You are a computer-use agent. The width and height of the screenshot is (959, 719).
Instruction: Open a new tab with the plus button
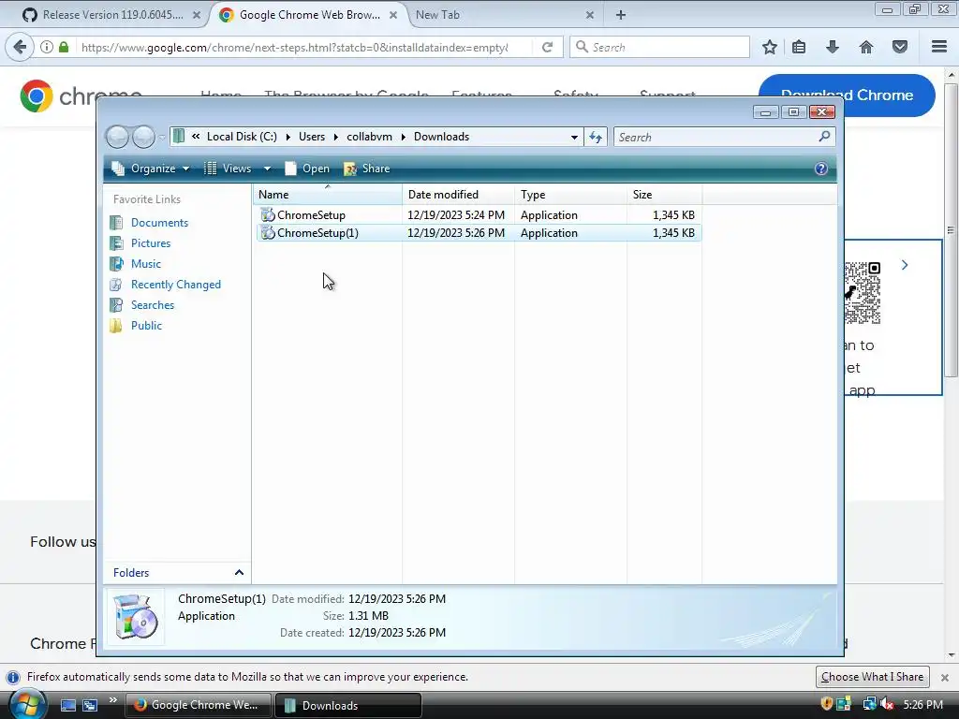621,15
